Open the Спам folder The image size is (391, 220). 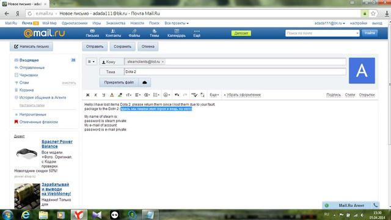pos(24,82)
